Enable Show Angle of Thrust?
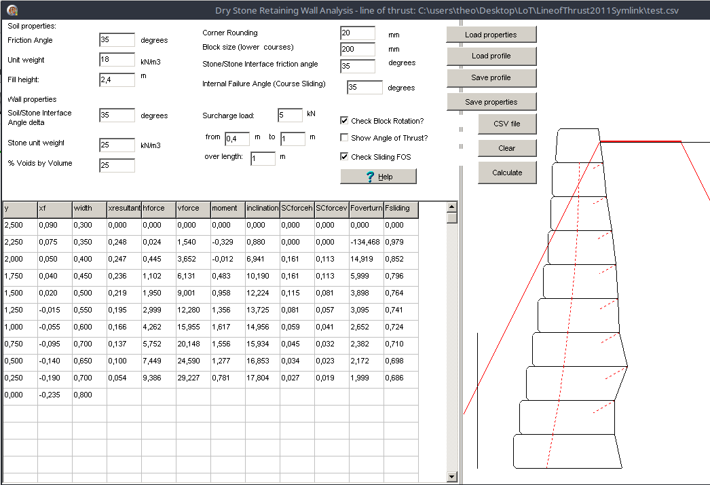This screenshot has height=485, width=710. (344, 137)
